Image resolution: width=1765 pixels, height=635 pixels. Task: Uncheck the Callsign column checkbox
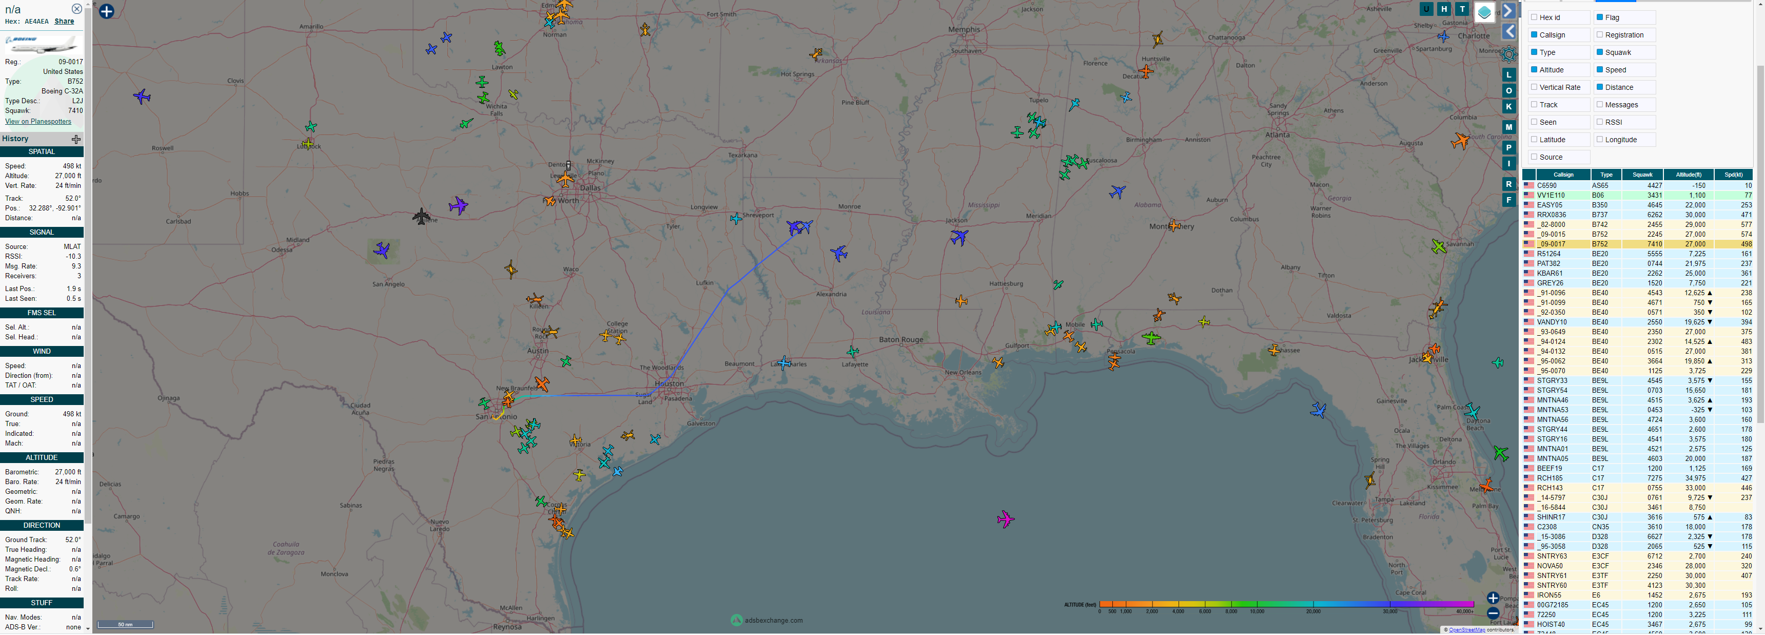(x=1534, y=34)
